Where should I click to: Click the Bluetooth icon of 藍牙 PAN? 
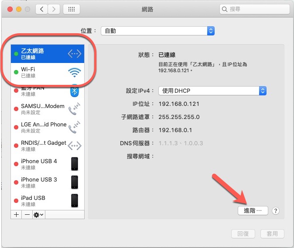pos(75,91)
